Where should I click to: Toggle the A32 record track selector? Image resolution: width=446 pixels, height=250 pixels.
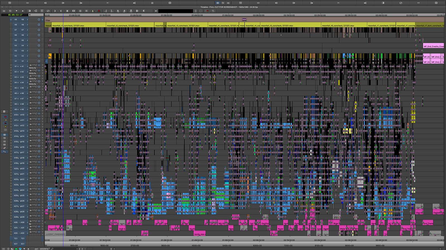(x=22, y=233)
